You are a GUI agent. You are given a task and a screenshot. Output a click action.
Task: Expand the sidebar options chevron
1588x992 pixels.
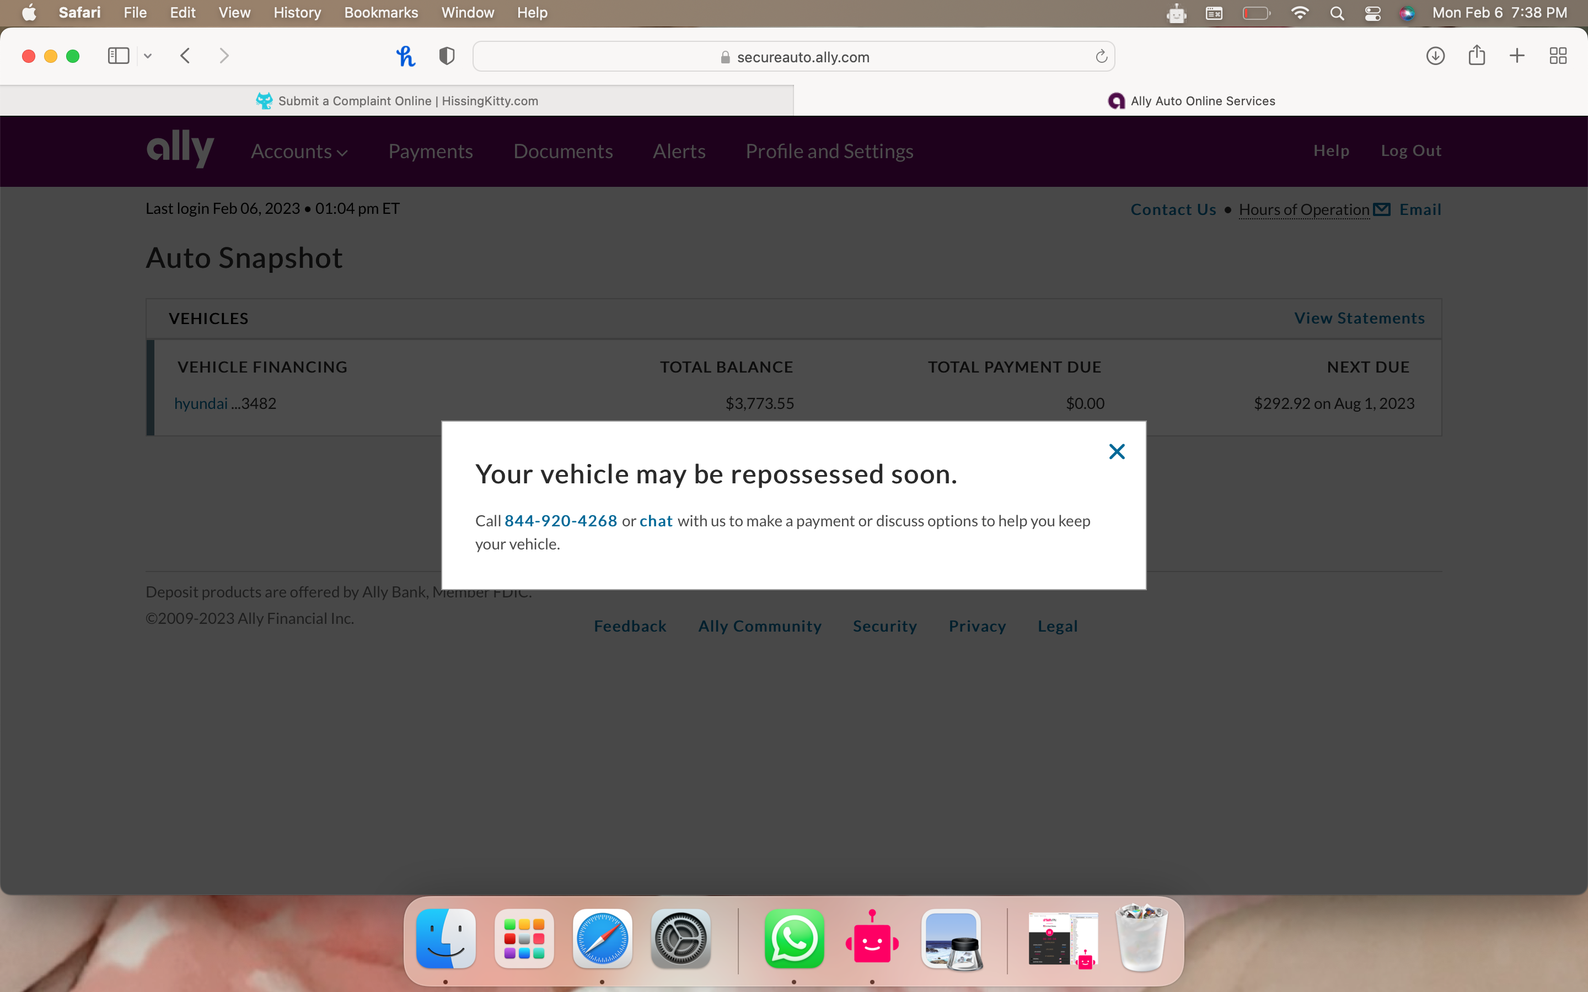click(148, 56)
